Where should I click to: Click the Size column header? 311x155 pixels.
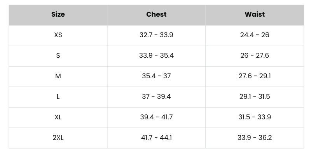click(58, 15)
